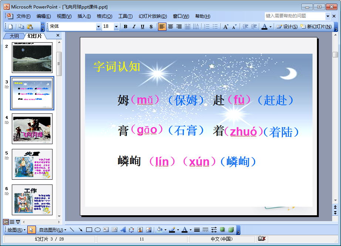Increase font size with large A icon

[226, 27]
